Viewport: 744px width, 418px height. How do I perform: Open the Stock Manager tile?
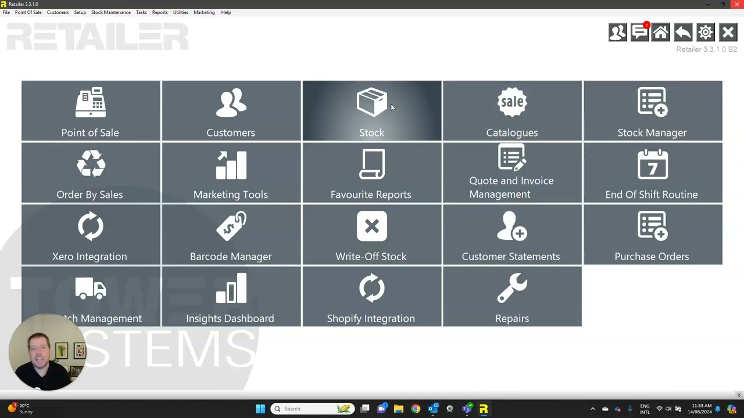(x=653, y=110)
